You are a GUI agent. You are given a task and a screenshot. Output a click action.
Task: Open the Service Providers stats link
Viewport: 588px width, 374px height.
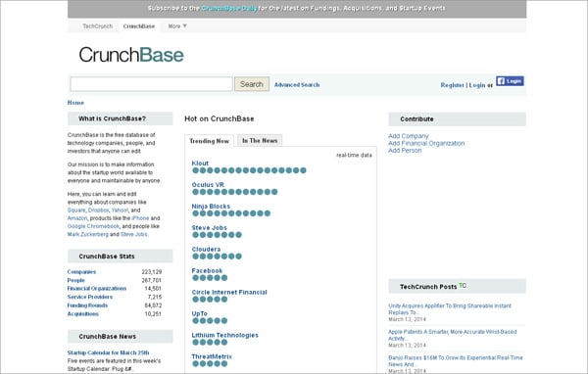[x=90, y=297]
